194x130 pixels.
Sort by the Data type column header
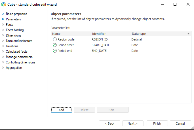coord(147,34)
